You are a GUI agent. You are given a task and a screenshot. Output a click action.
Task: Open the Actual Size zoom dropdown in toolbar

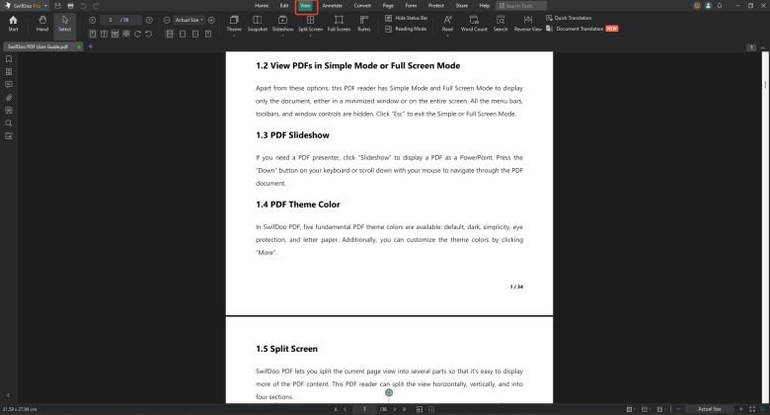(190, 20)
